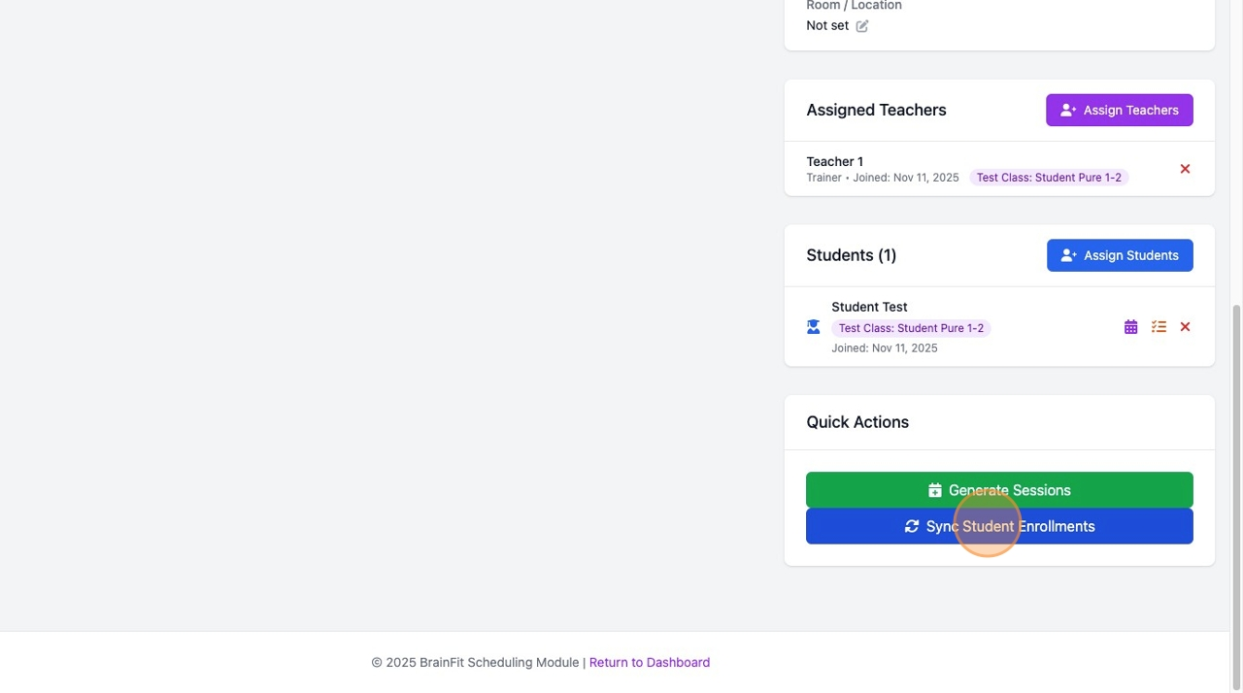Click the person-plus icon in Assign Teachers

point(1068,111)
